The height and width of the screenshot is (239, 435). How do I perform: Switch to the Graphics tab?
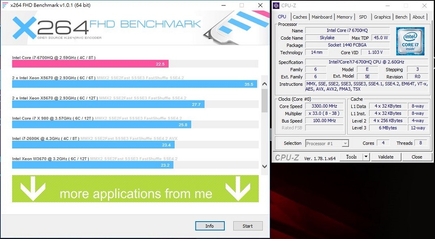[x=382, y=17]
